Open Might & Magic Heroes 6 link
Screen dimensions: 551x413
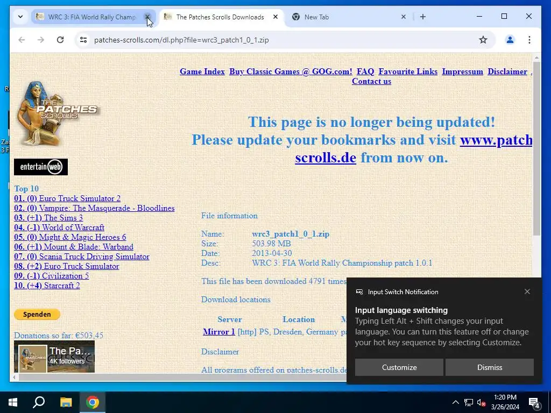(x=70, y=237)
